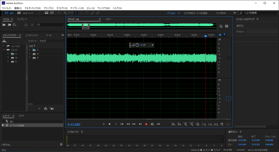Click the blue marker pin icon
The image size is (279, 152).
pos(224,35)
